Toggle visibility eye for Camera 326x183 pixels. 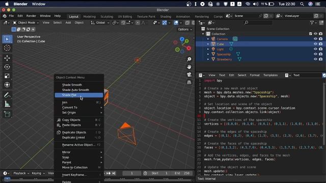pyautogui.click(x=315, y=39)
